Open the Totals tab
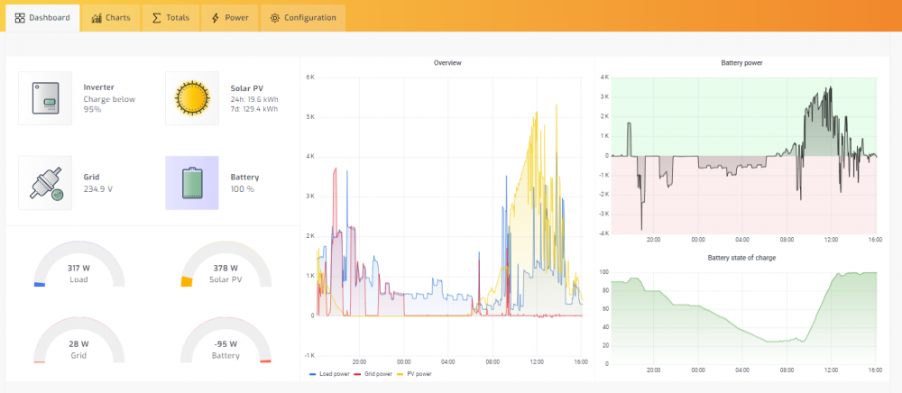The width and height of the screenshot is (902, 393). (x=170, y=18)
